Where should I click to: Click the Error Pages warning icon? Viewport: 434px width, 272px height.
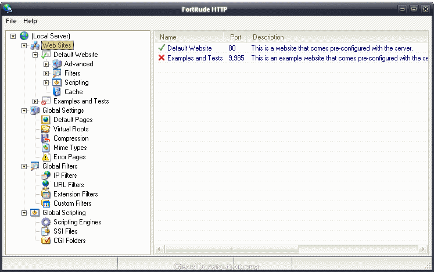click(46, 157)
